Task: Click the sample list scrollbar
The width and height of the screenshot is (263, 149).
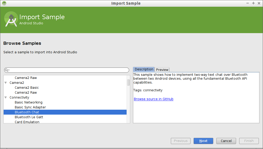Action: click(128, 83)
